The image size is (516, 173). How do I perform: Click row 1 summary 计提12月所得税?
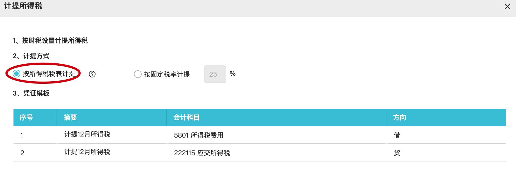coord(87,134)
